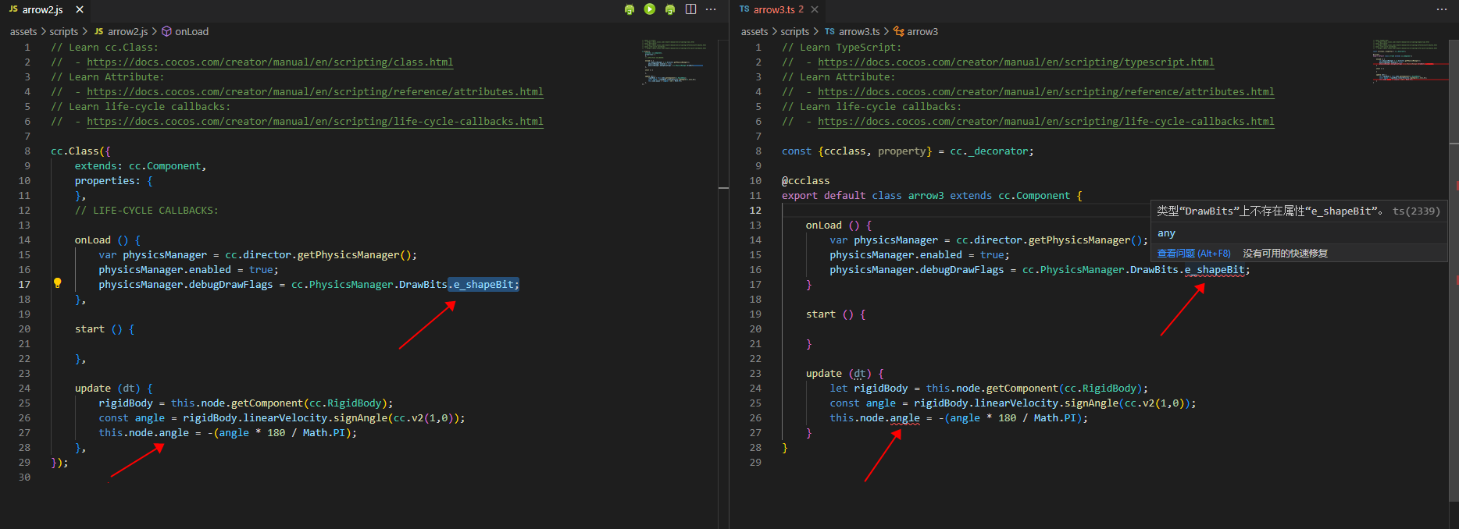The width and height of the screenshot is (1459, 529).
Task: Close the arrow3.ts tab
Action: 815,9
